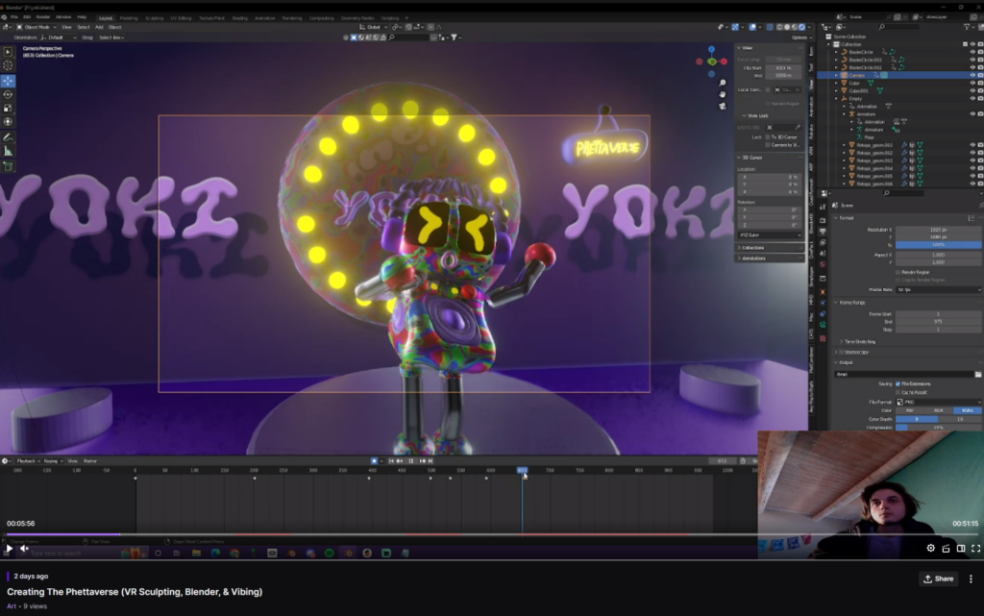The width and height of the screenshot is (984, 616).
Task: Switch to the Shading workspace tab
Action: 239,17
